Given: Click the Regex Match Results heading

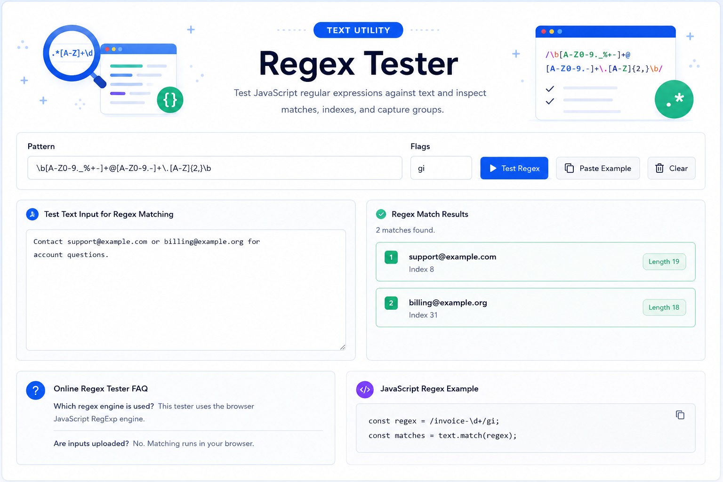Looking at the screenshot, I should 430,214.
